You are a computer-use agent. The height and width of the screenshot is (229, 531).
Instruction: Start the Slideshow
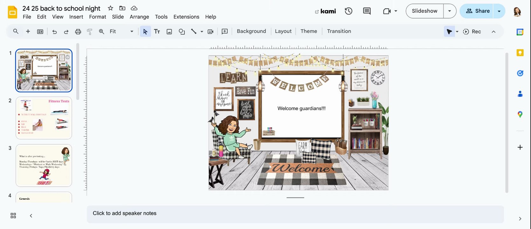coord(424,11)
